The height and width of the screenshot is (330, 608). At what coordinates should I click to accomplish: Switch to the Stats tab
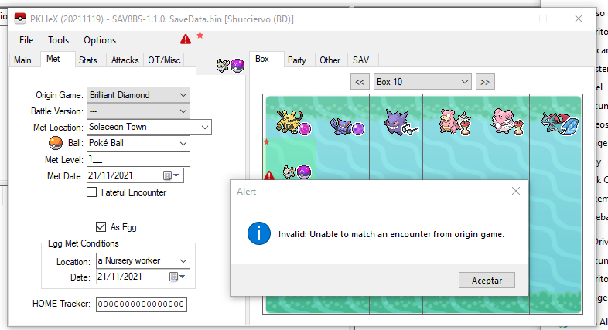click(88, 60)
